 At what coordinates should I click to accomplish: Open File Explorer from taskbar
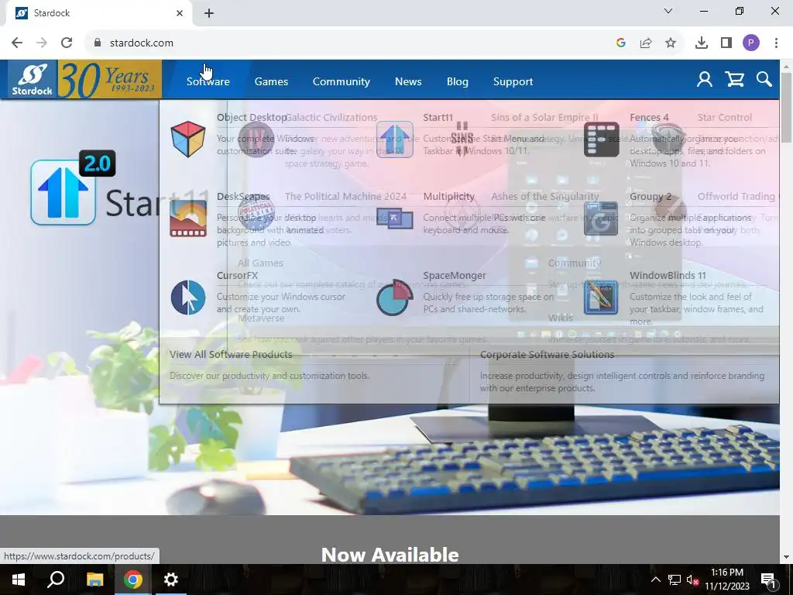94,580
